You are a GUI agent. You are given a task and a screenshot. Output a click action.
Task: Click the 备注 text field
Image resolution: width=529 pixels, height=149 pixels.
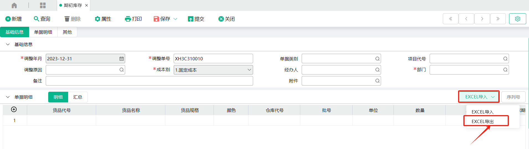[149, 81]
